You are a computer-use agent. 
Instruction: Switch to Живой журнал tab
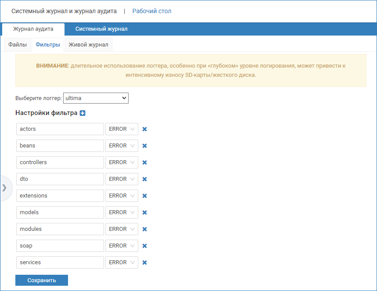pos(88,45)
